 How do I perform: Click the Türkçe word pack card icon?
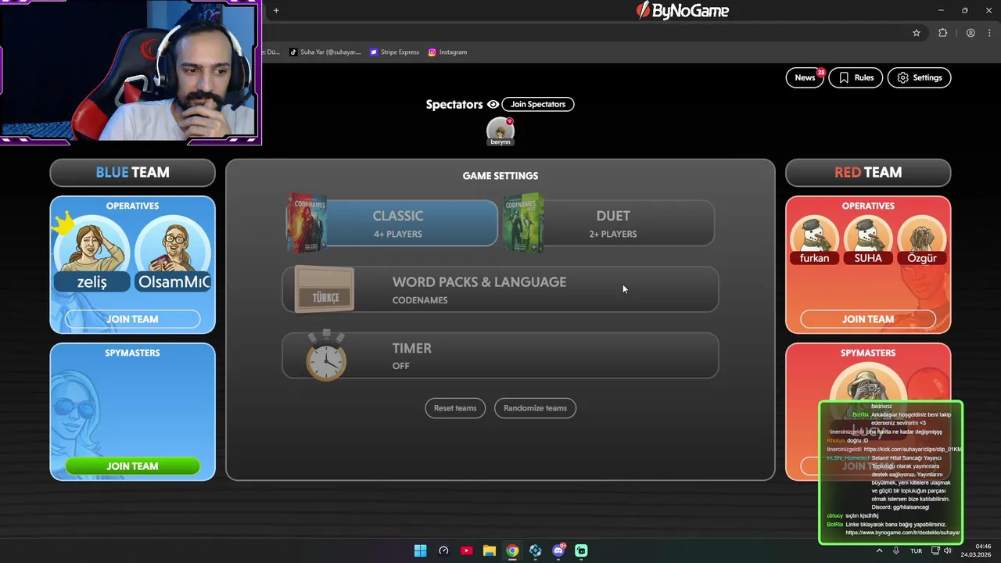point(325,290)
